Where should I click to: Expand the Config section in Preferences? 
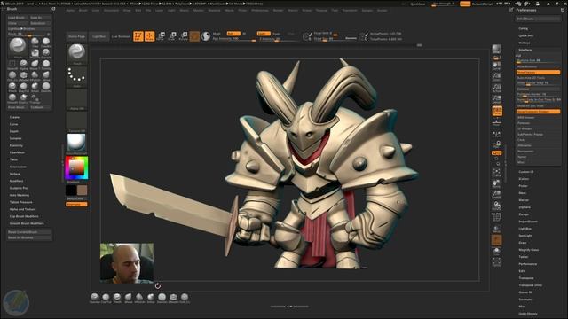pos(523,28)
